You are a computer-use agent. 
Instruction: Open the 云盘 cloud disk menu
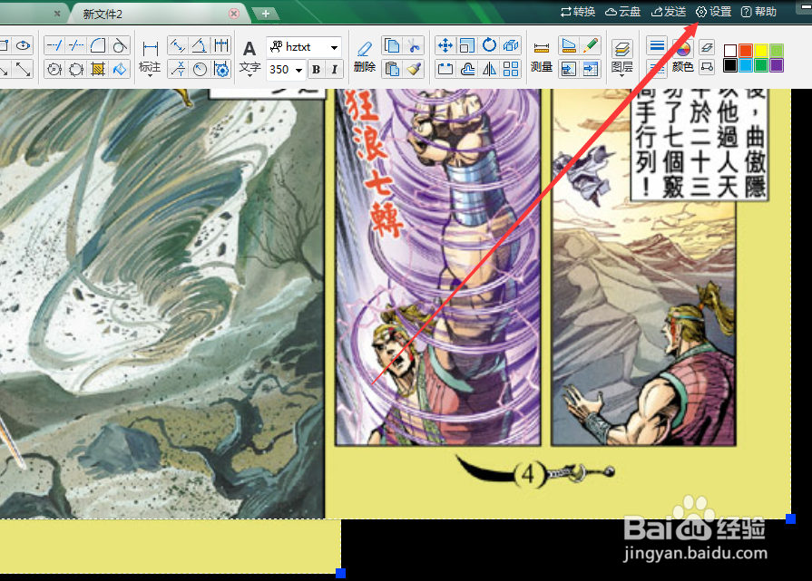tap(623, 12)
